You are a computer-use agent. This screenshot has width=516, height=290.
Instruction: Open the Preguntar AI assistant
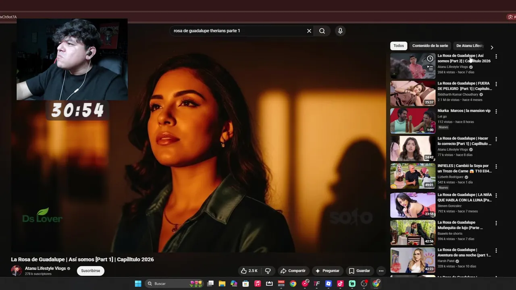[327, 271]
